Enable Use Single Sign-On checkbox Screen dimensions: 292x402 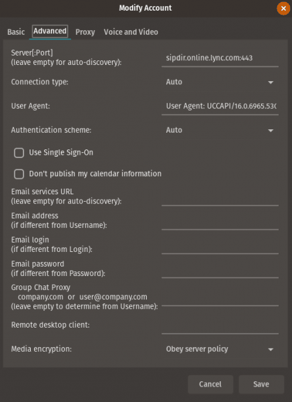(19, 153)
